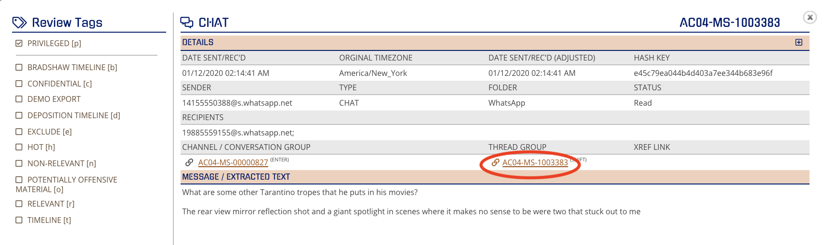Expand the DETAILS section with plus icon
Image resolution: width=824 pixels, height=245 pixels.
click(x=799, y=42)
